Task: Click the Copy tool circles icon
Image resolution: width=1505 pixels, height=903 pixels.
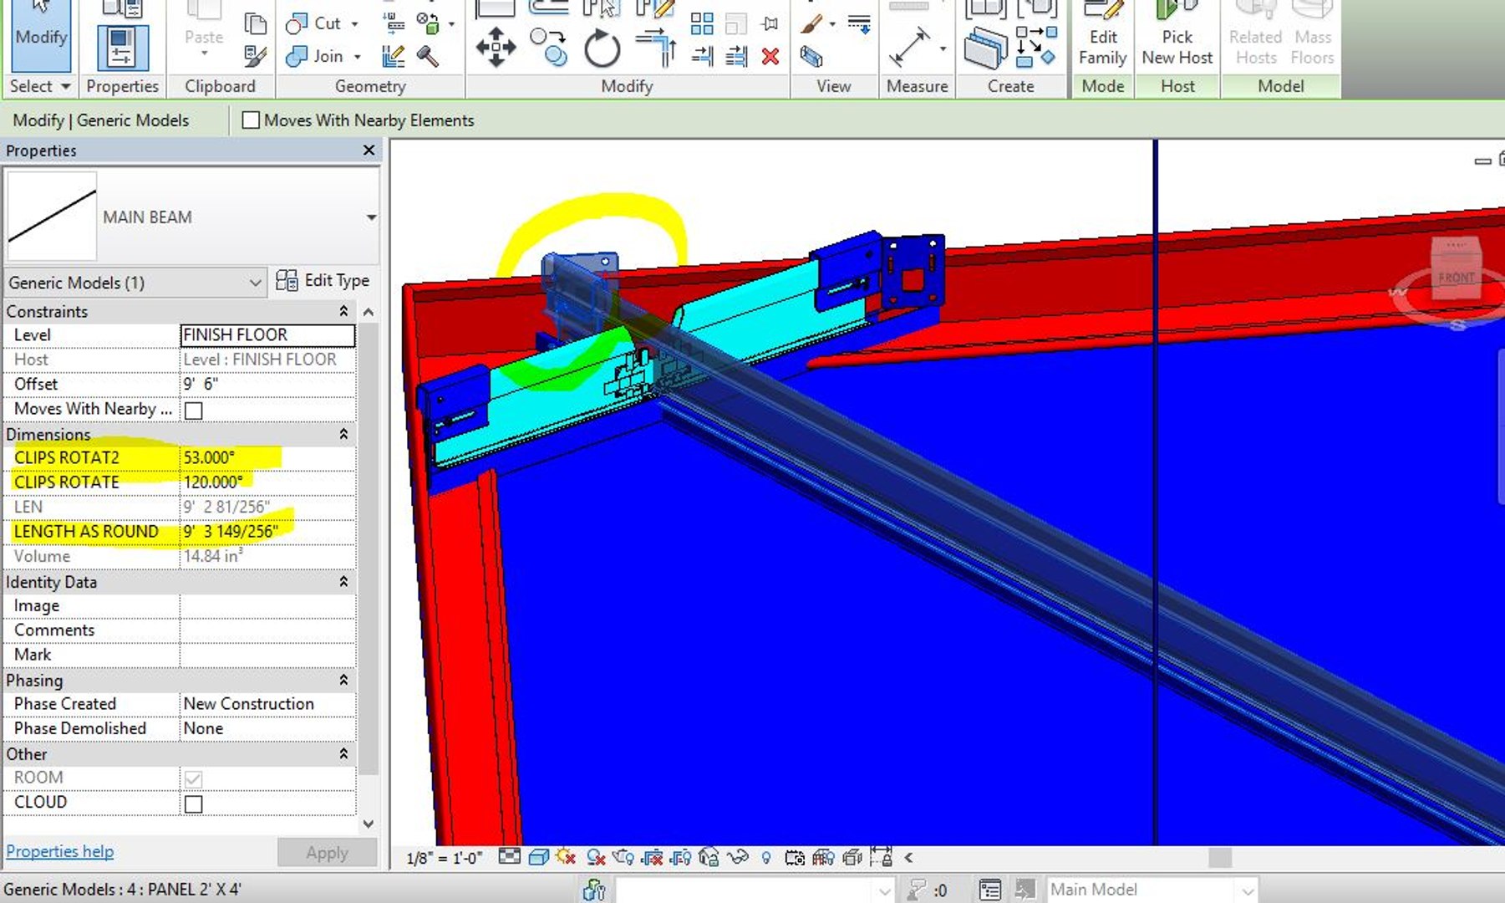Action: click(549, 47)
